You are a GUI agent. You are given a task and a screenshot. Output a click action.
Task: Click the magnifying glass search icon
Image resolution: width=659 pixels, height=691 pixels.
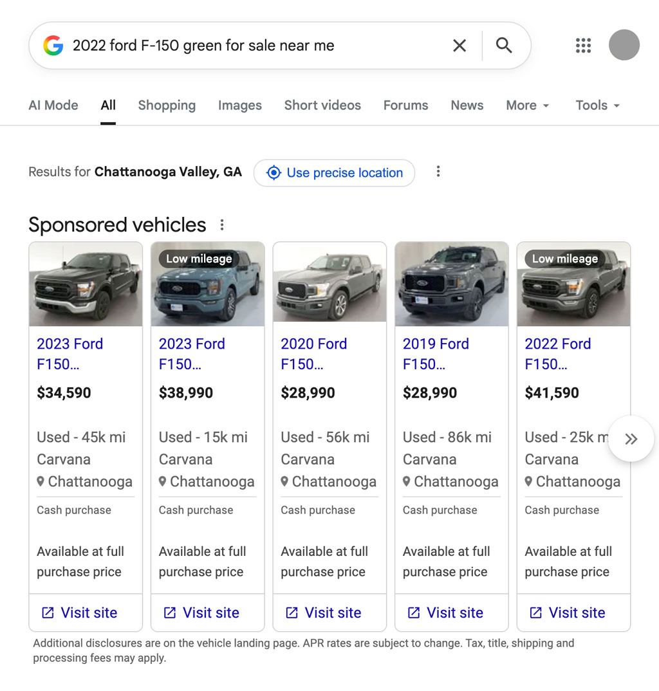(504, 45)
